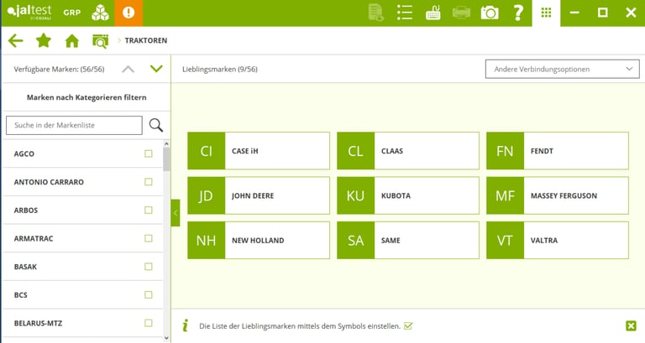Click the info icon in hint bar
Screen dimensions: 645x343
[x=186, y=325]
